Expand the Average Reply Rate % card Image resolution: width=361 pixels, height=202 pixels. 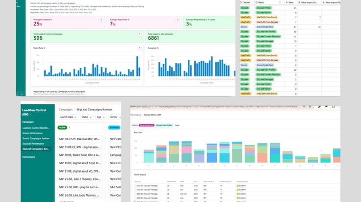coord(177,20)
